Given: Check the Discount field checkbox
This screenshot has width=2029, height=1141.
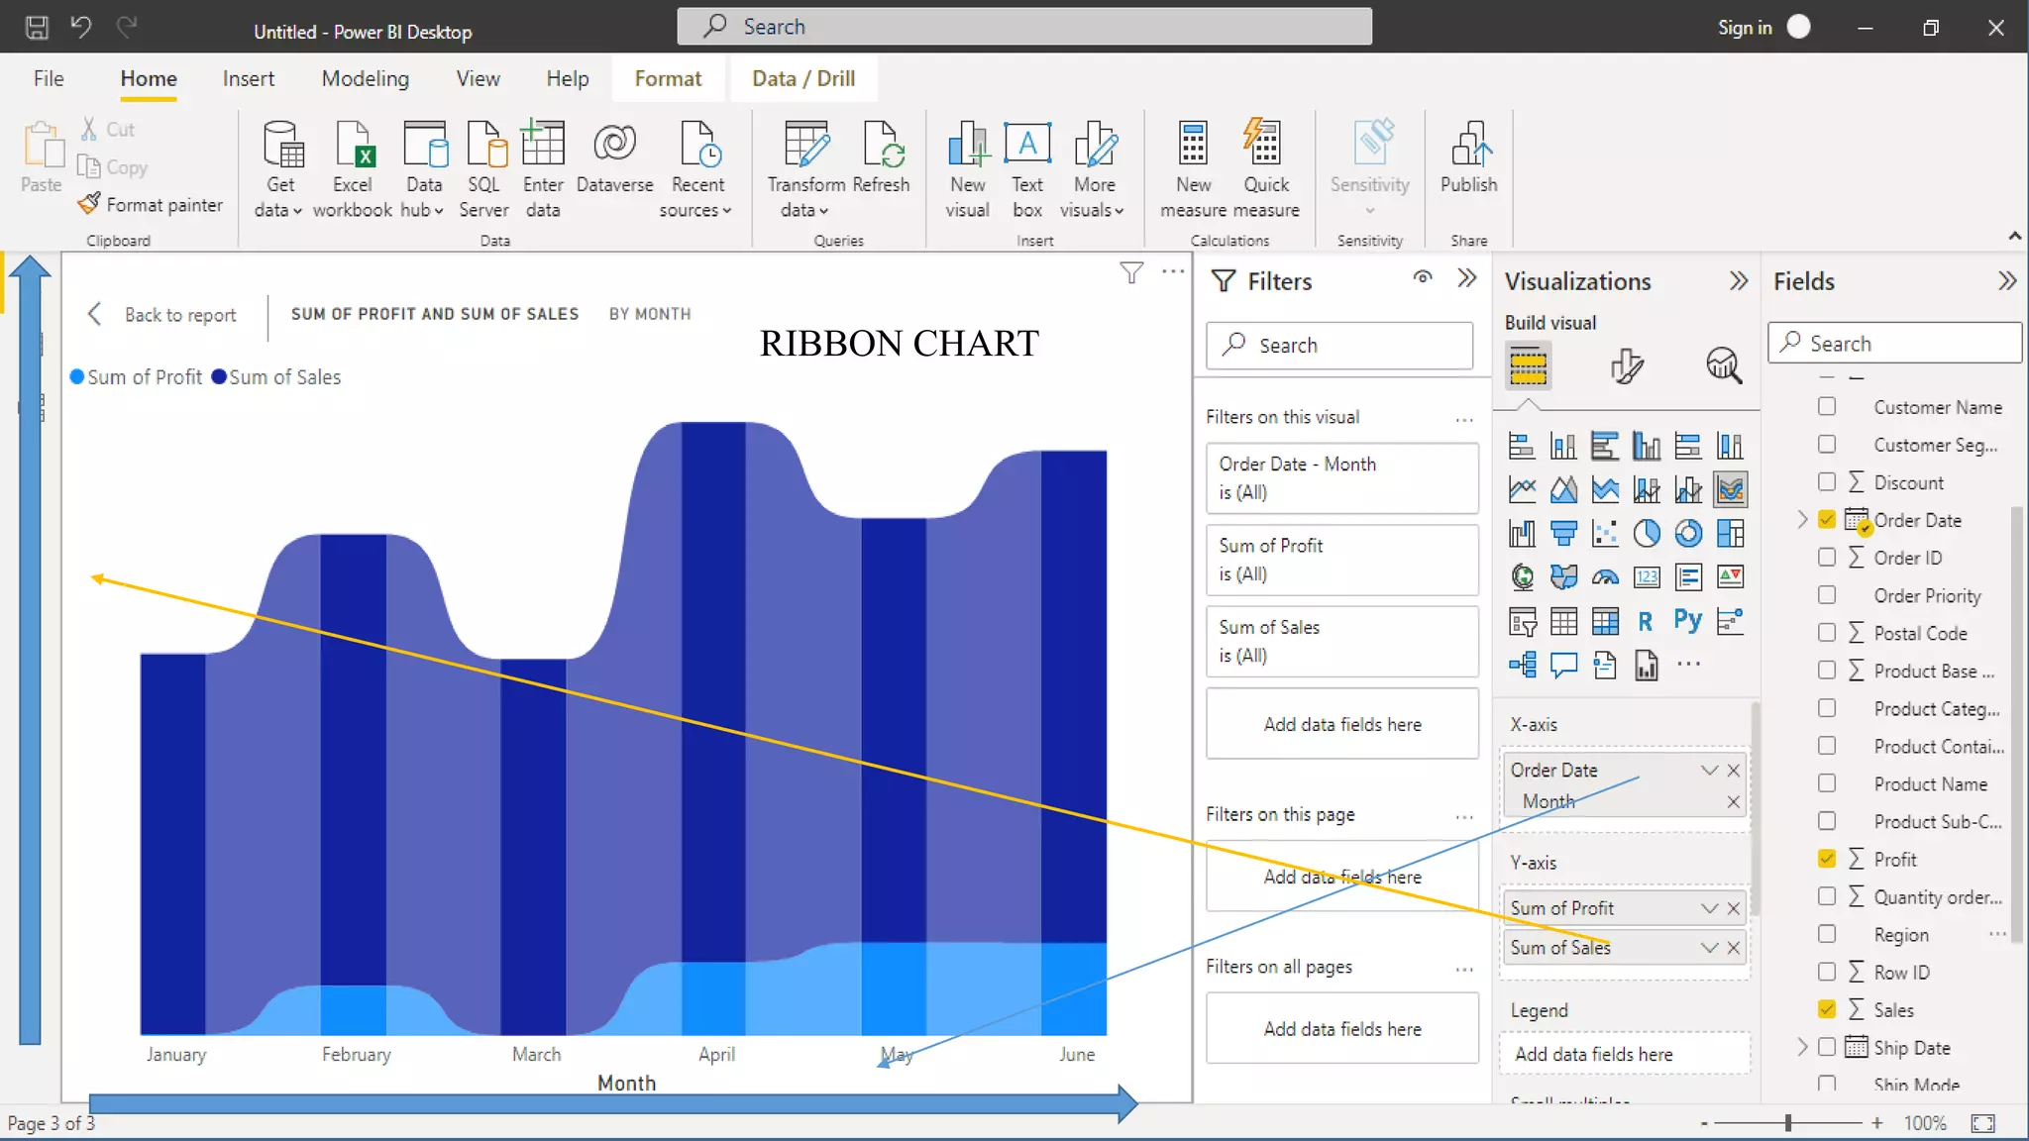Looking at the screenshot, I should (x=1827, y=482).
